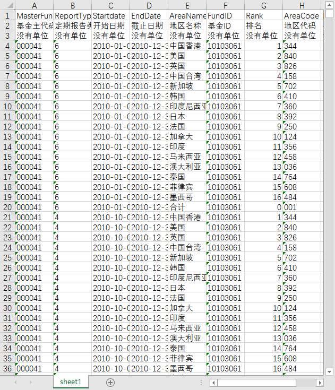Select area code 344 in row 4
335x390 pixels.
click(x=302, y=46)
